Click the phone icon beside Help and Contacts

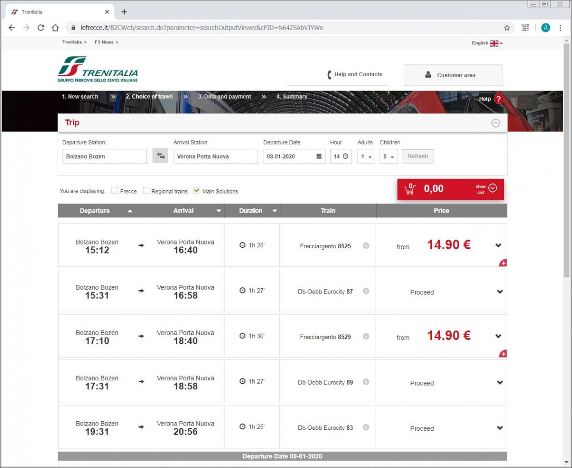click(329, 75)
